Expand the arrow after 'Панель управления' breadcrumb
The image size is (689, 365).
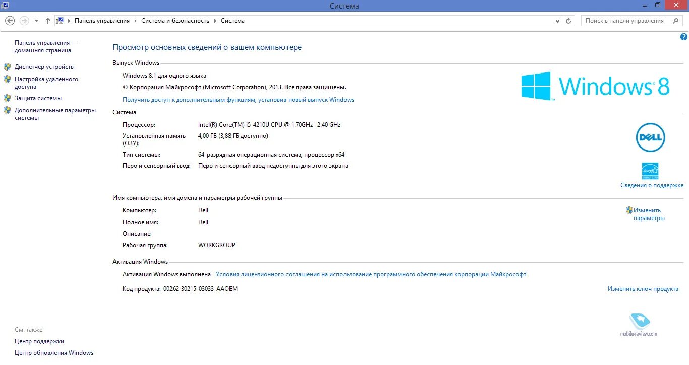(x=136, y=21)
